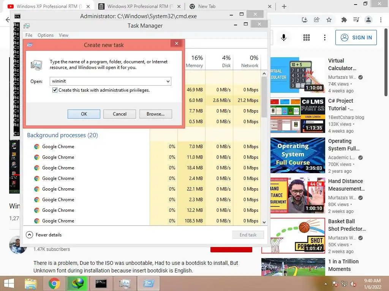Close the Create new task dialog

177,44
